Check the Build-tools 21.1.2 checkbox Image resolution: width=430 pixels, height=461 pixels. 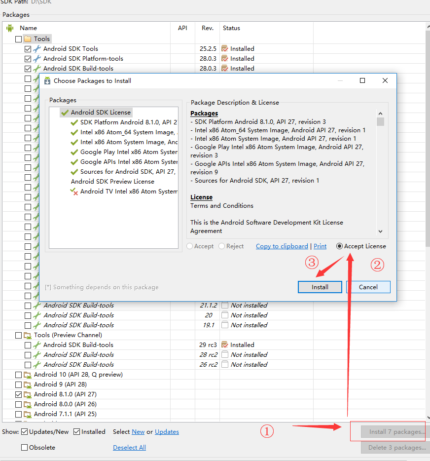click(28, 306)
